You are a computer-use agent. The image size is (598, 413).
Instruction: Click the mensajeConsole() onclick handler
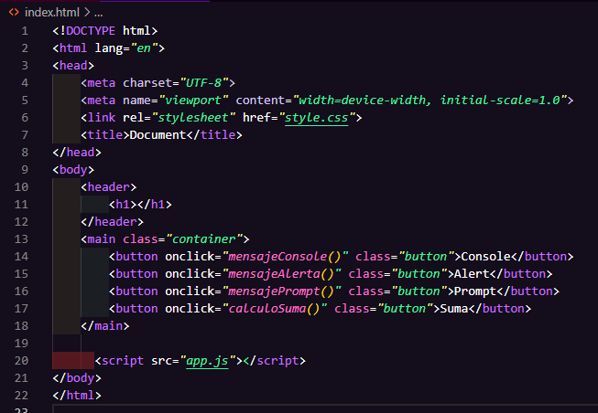(x=285, y=257)
